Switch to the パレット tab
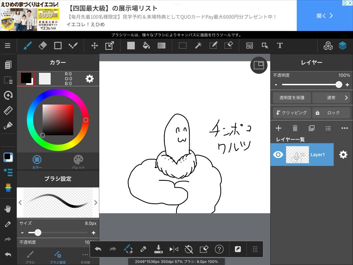 (78, 162)
